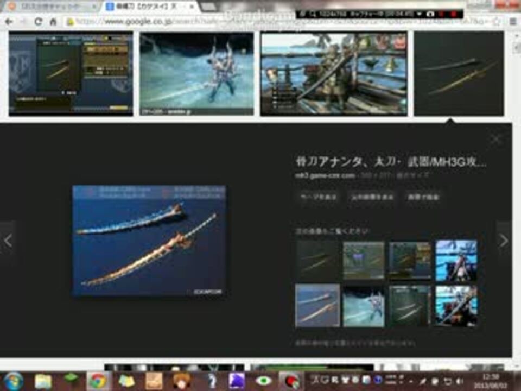Open Minecraft grass block taskbar icon

[x=71, y=379]
